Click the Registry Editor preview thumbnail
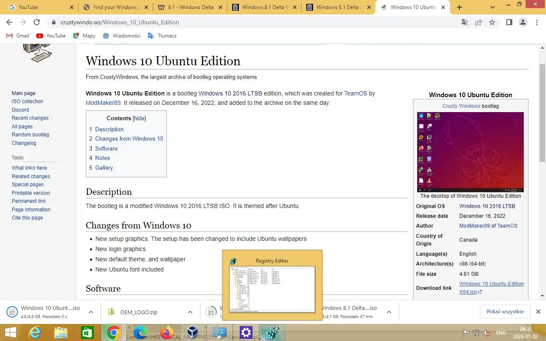Viewport: 546px width, 341px height. click(x=272, y=289)
